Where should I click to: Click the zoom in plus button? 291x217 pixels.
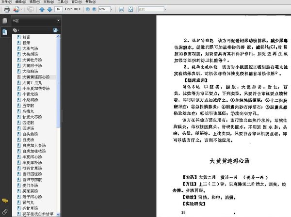pyautogui.click(x=94, y=9)
